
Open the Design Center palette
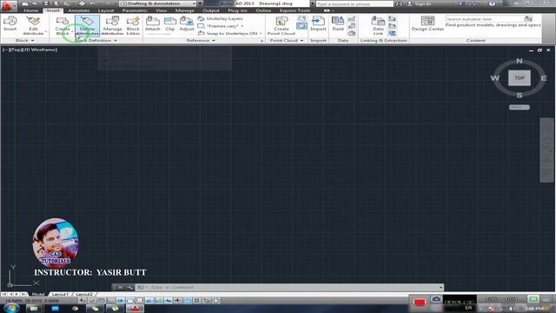point(427,23)
